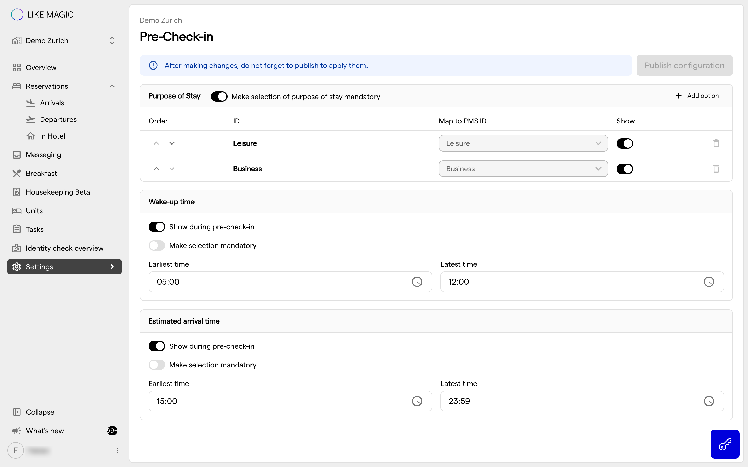Image resolution: width=748 pixels, height=467 pixels.
Task: Collapse the Reservations submenu chevron
Action: point(112,86)
